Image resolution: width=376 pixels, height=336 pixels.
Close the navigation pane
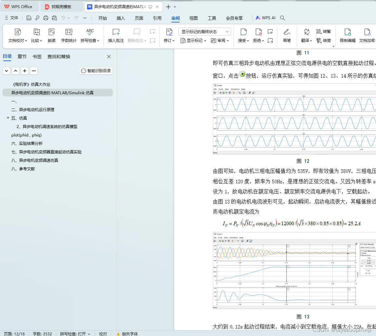click(x=109, y=57)
